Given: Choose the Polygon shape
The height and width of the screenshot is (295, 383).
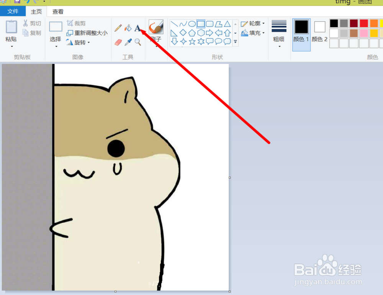Looking at the screenshot, I should (x=219, y=24).
